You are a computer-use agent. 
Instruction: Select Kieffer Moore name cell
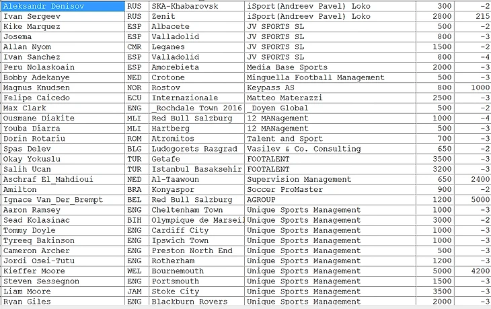point(63,271)
